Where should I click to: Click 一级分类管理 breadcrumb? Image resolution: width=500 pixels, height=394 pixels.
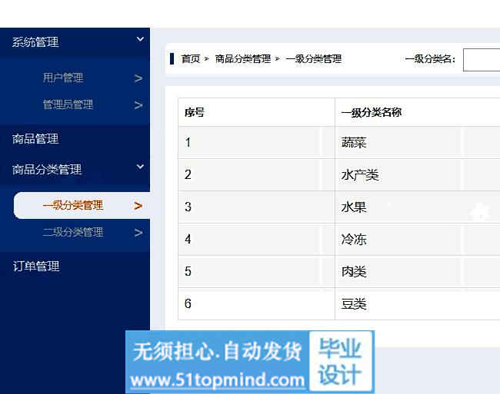tap(314, 59)
